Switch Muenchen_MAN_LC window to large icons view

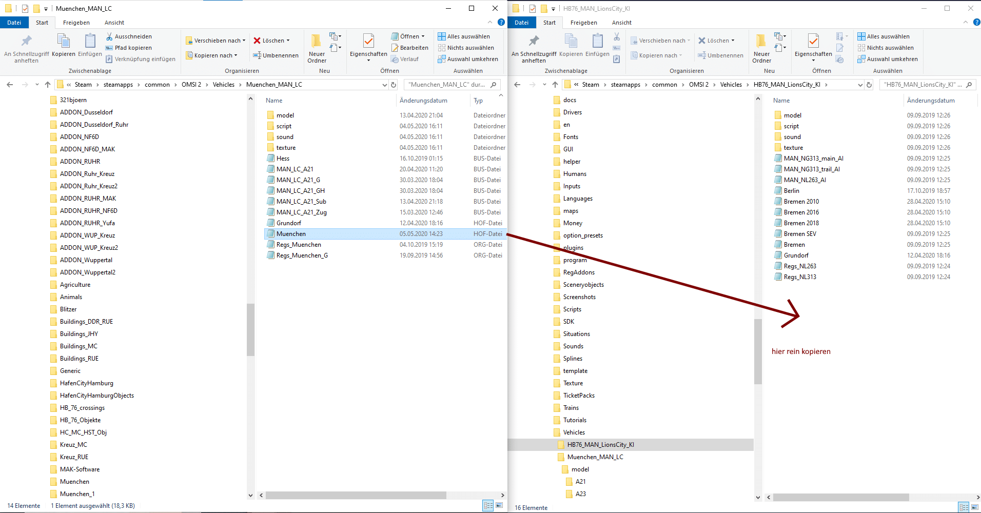tap(499, 505)
